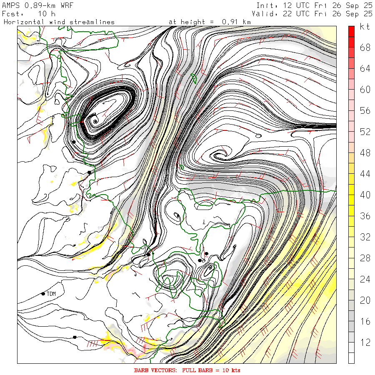Click the 52 colorbar label
375x375 pixels.
[365, 132]
